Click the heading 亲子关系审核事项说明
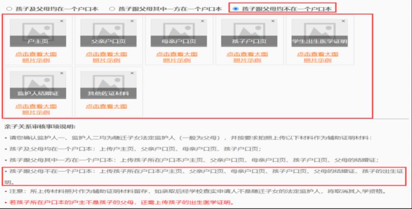 coord(40,127)
